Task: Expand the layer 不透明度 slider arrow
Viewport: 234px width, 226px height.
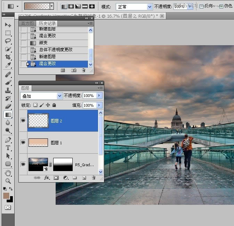Action: 99,96
